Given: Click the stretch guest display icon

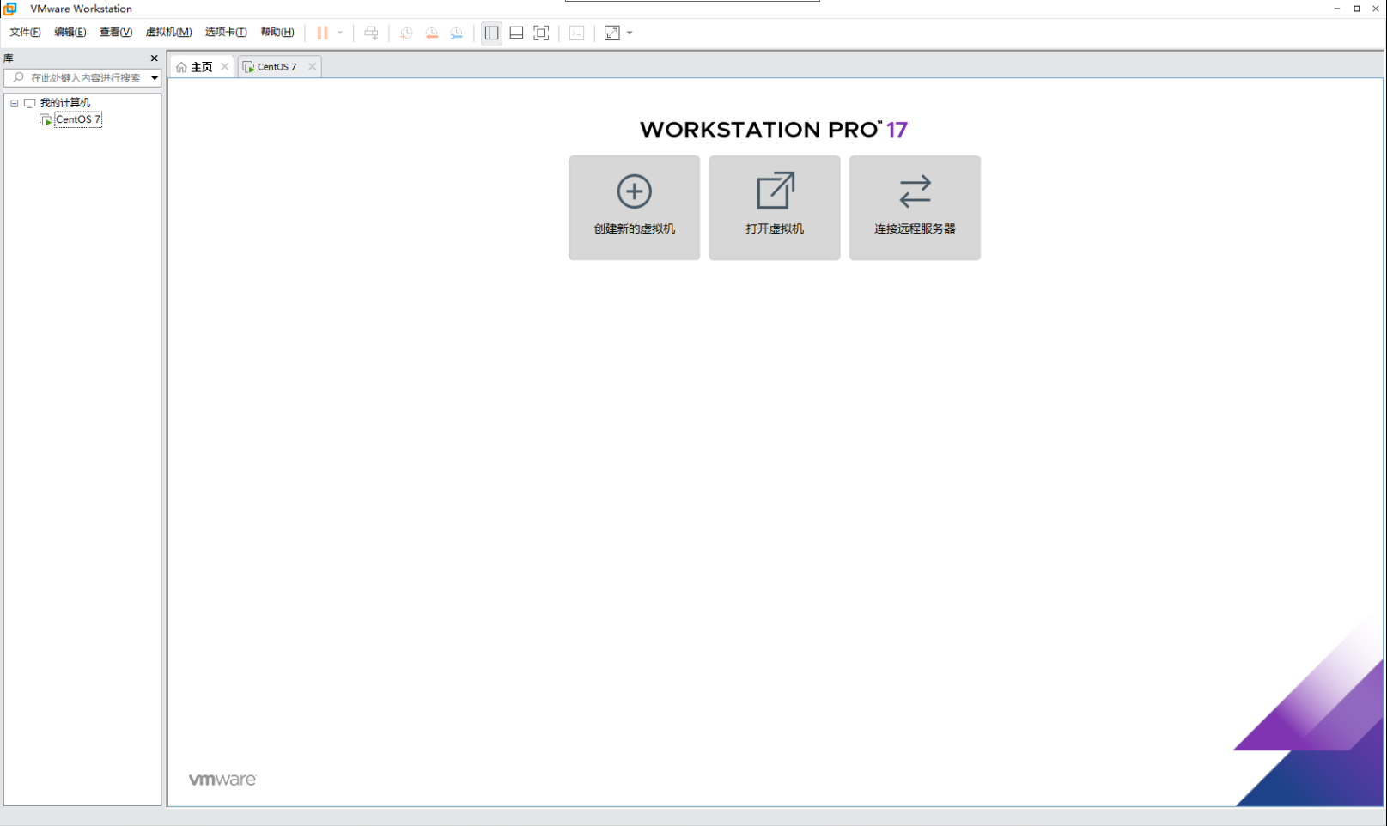Looking at the screenshot, I should pyautogui.click(x=611, y=33).
